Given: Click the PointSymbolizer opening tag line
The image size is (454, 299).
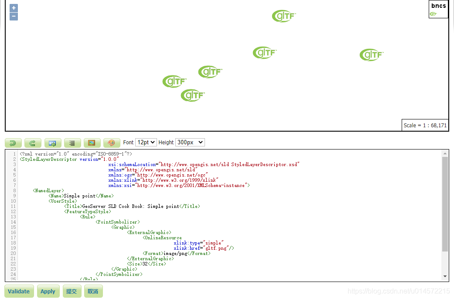Looking at the screenshot, I should 118,222.
